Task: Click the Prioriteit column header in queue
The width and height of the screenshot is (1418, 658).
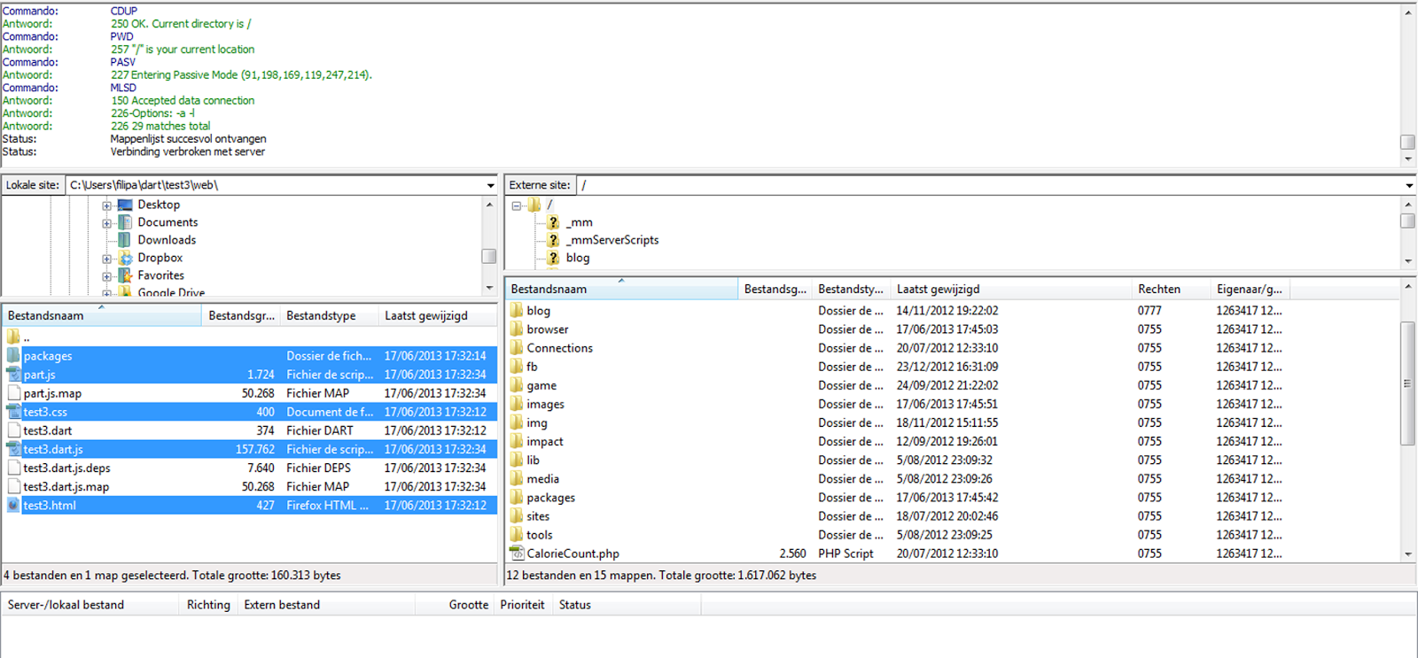Action: click(522, 605)
